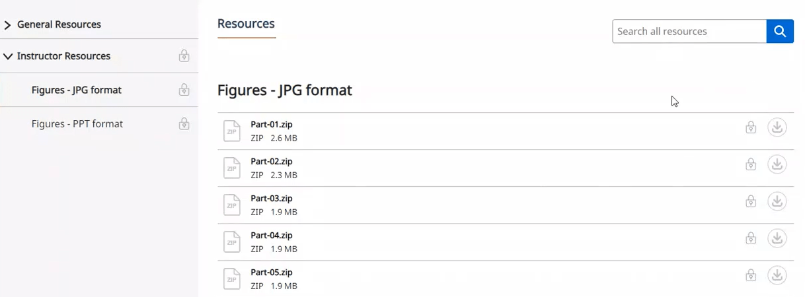Click the blue search magnifier button
Viewport: 805px width, 297px height.
click(x=780, y=31)
